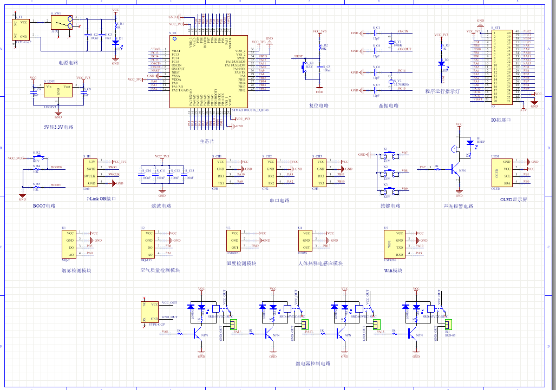556x390 pixels.
Task: Click the 继电器控制电路 title label
Action: tap(313, 363)
